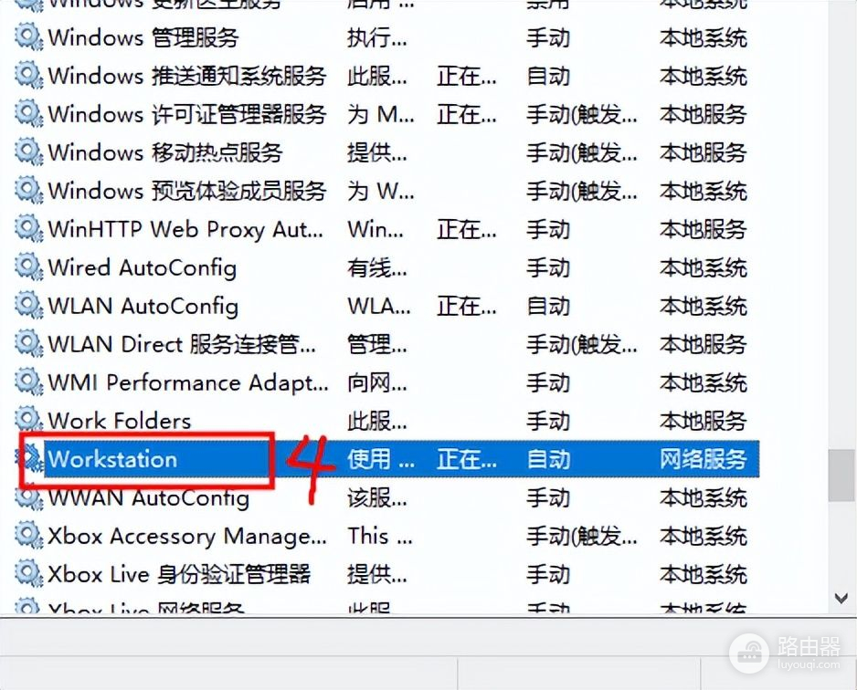Viewport: 857px width, 690px height.
Task: Click the 自动 startup type of WLAN AutoConfig
Action: click(548, 306)
